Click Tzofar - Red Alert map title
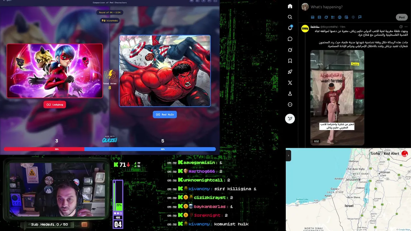 pos(385,153)
